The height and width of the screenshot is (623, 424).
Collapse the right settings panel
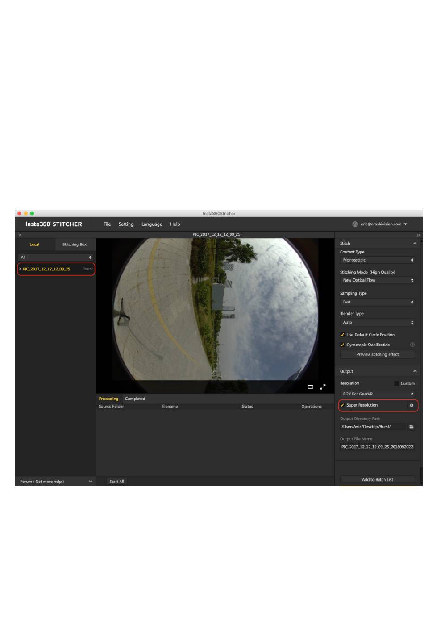click(x=418, y=235)
